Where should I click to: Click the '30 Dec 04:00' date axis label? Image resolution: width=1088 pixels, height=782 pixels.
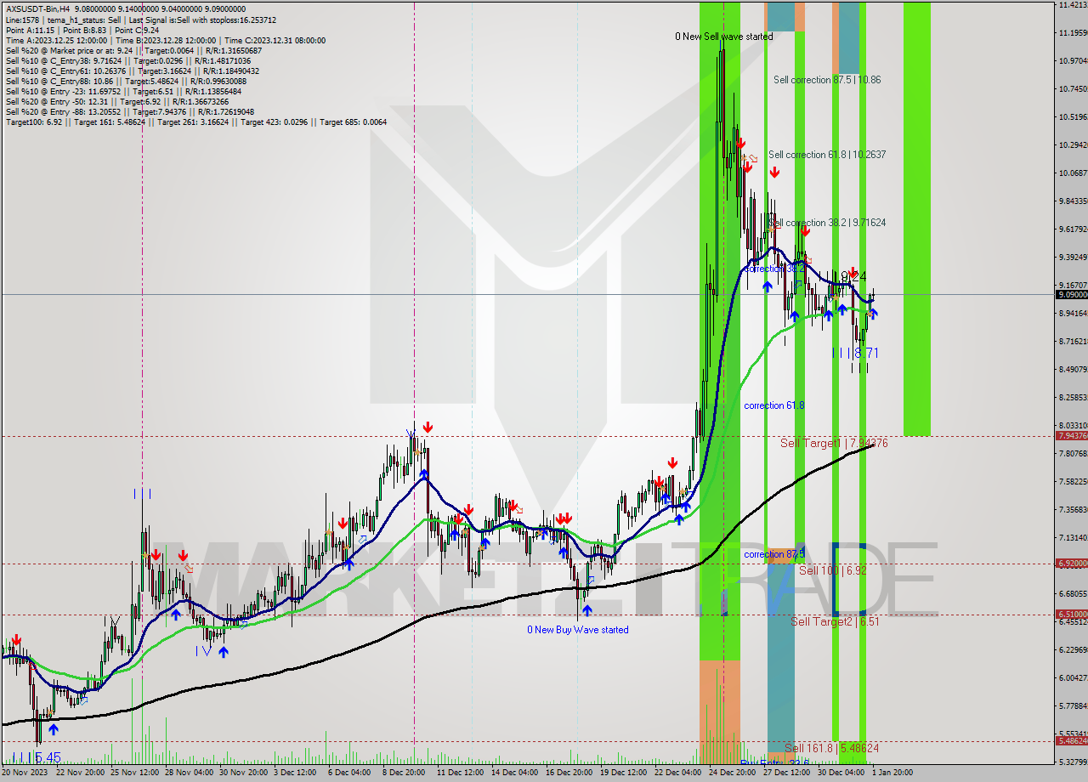pos(842,773)
